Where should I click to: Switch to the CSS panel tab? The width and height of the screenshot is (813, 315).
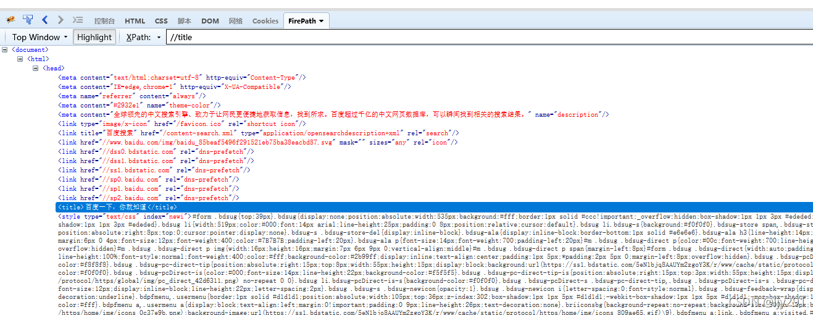161,21
